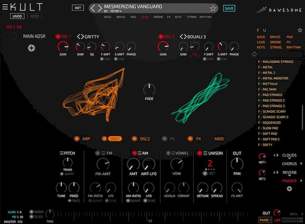
Task: Click the orange OSC 1 attractor visualization
Action: [x=94, y=95]
